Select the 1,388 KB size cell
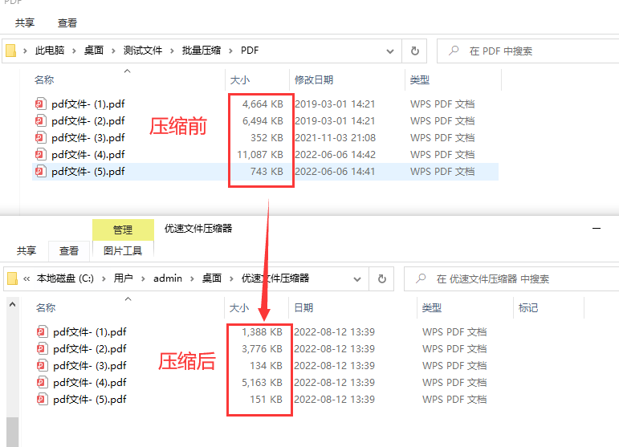The height and width of the screenshot is (447, 619). [x=262, y=331]
